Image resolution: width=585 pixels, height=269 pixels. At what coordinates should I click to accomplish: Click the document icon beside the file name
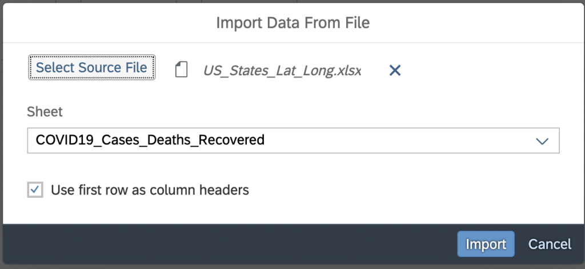coord(181,70)
